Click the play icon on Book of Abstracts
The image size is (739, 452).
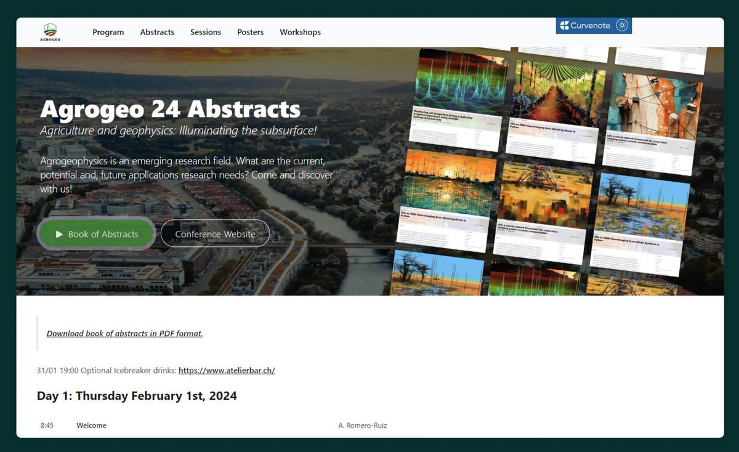pyautogui.click(x=59, y=234)
